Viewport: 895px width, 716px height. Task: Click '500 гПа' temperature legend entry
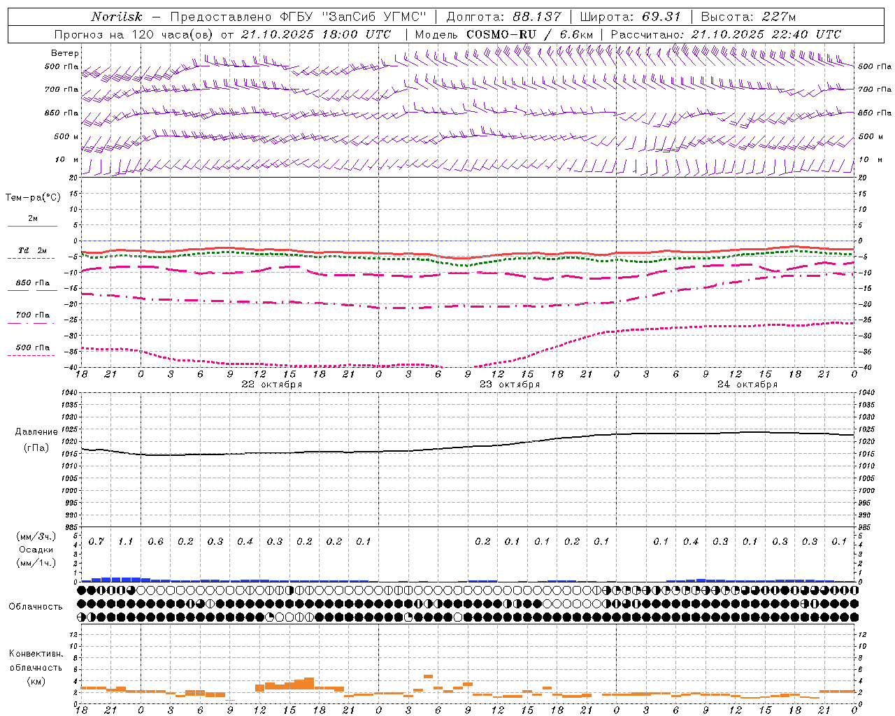33,348
